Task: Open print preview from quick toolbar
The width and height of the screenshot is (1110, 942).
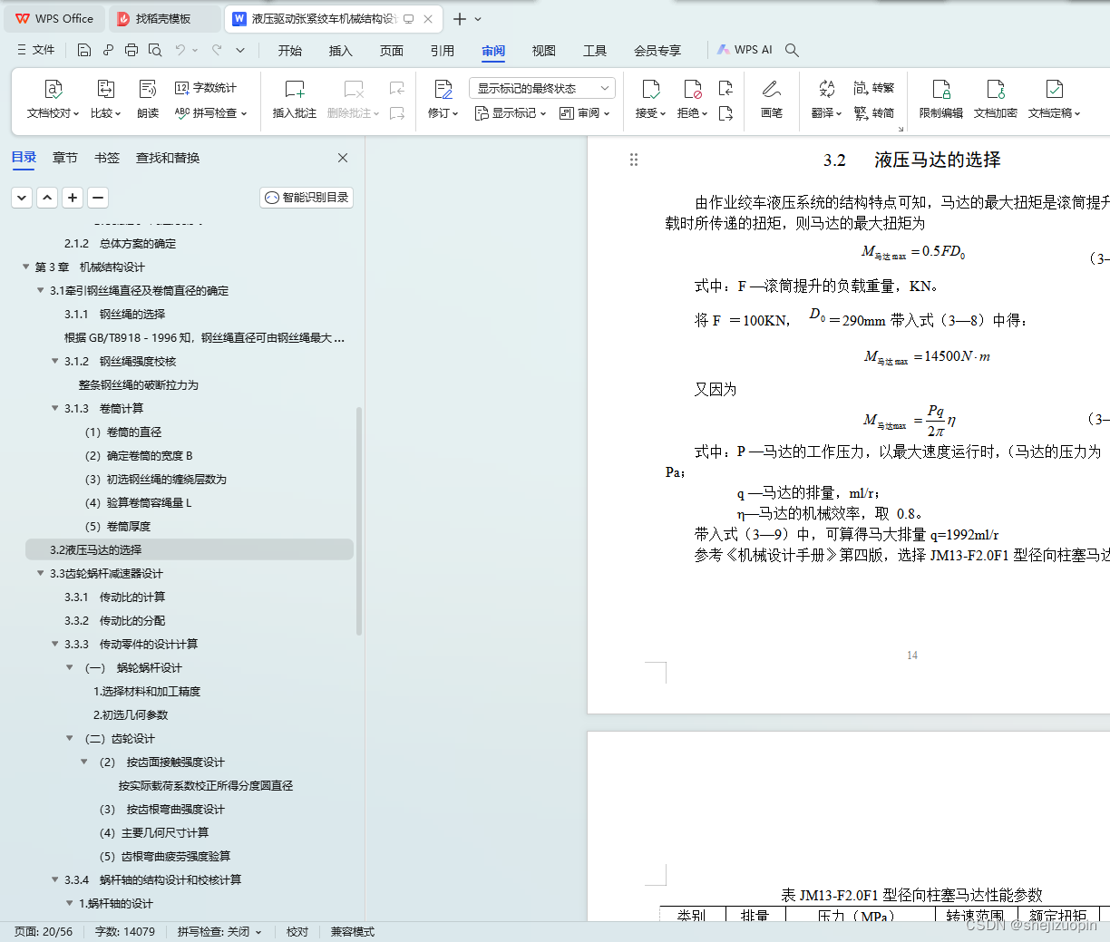Action: click(x=155, y=50)
